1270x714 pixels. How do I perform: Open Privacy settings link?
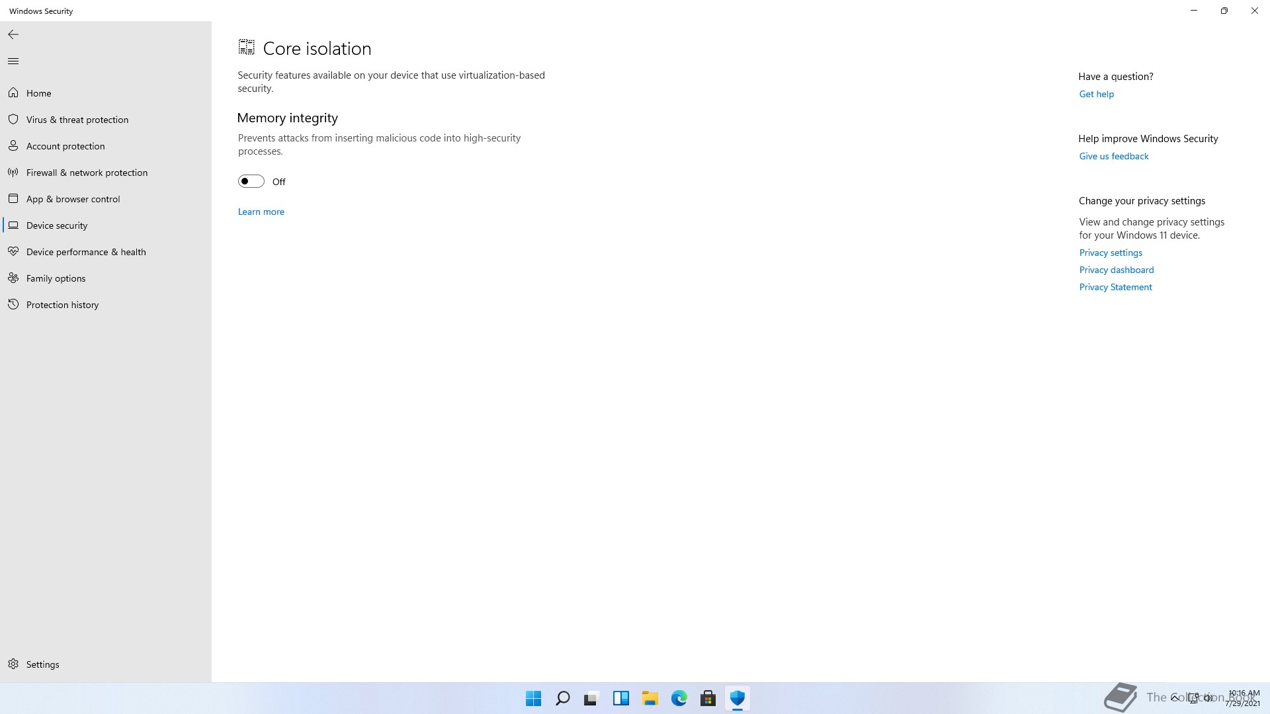pos(1111,253)
